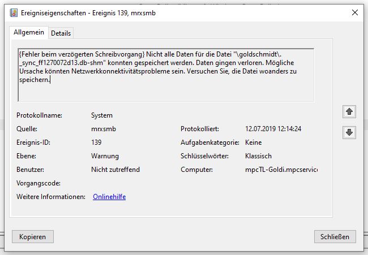Click inside the event description text box
368x255 pixels.
(x=164, y=90)
